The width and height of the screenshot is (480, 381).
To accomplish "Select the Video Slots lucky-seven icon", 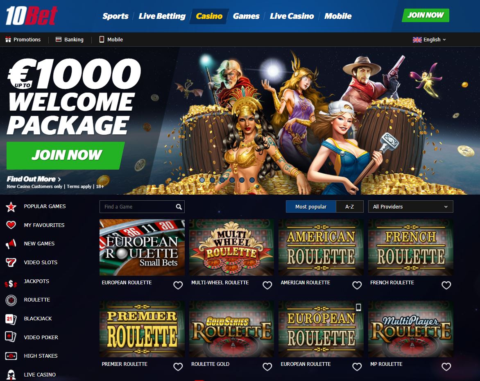I will click(11, 262).
